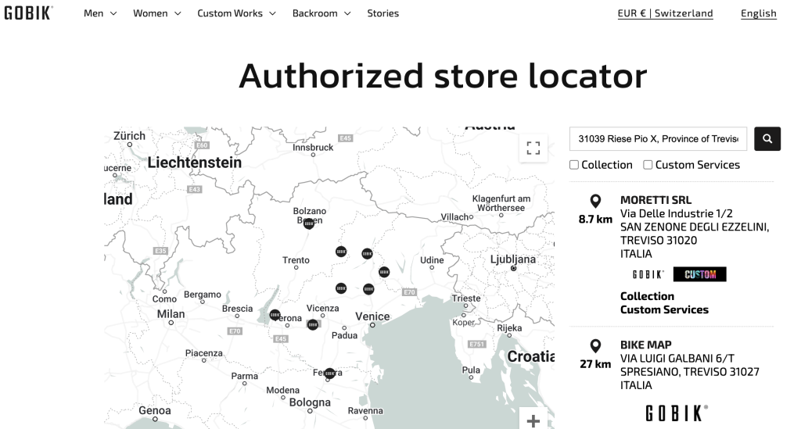Click the Custom Services text under Moretti
This screenshot has width=801, height=429.
tap(664, 309)
